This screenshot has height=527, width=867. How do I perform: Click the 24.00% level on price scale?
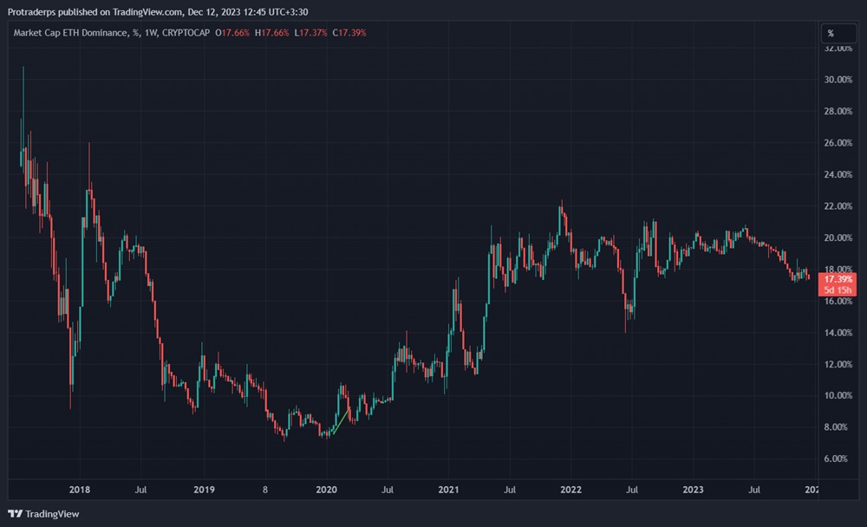[x=837, y=174]
